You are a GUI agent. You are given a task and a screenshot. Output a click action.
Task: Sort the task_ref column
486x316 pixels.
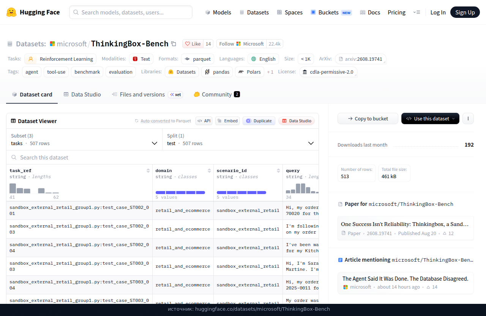(148, 171)
